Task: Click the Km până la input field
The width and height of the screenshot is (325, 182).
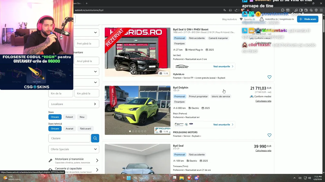Action: [87, 93]
